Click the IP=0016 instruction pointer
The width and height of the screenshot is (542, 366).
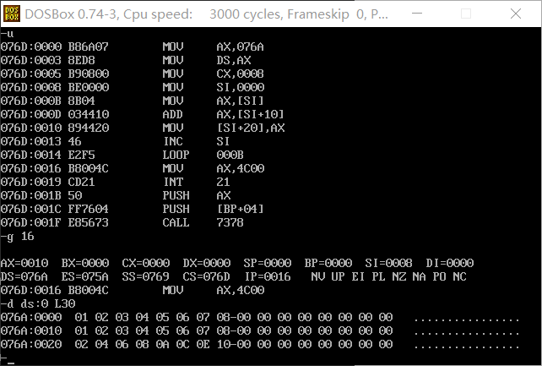(x=268, y=276)
